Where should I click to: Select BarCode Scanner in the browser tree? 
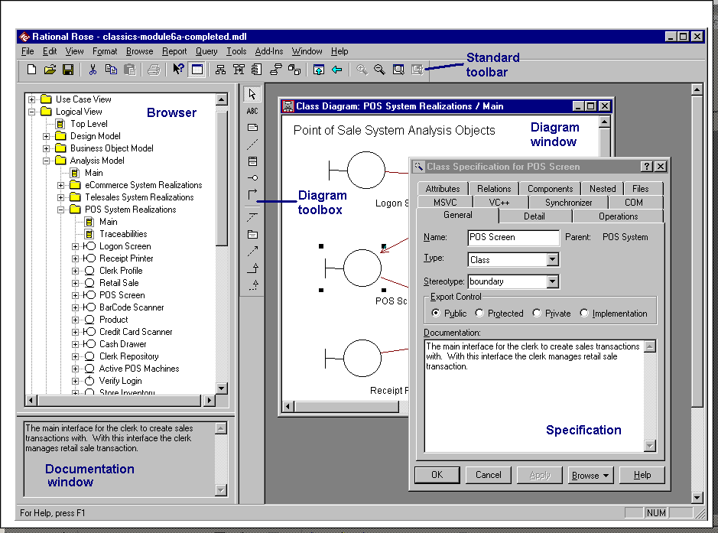coord(132,307)
